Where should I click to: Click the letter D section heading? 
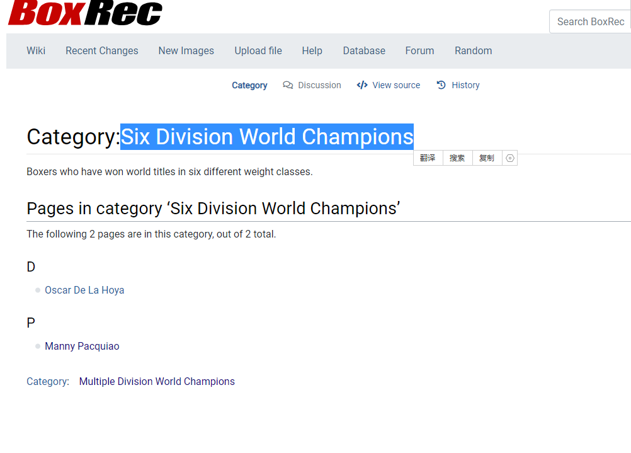coord(31,267)
